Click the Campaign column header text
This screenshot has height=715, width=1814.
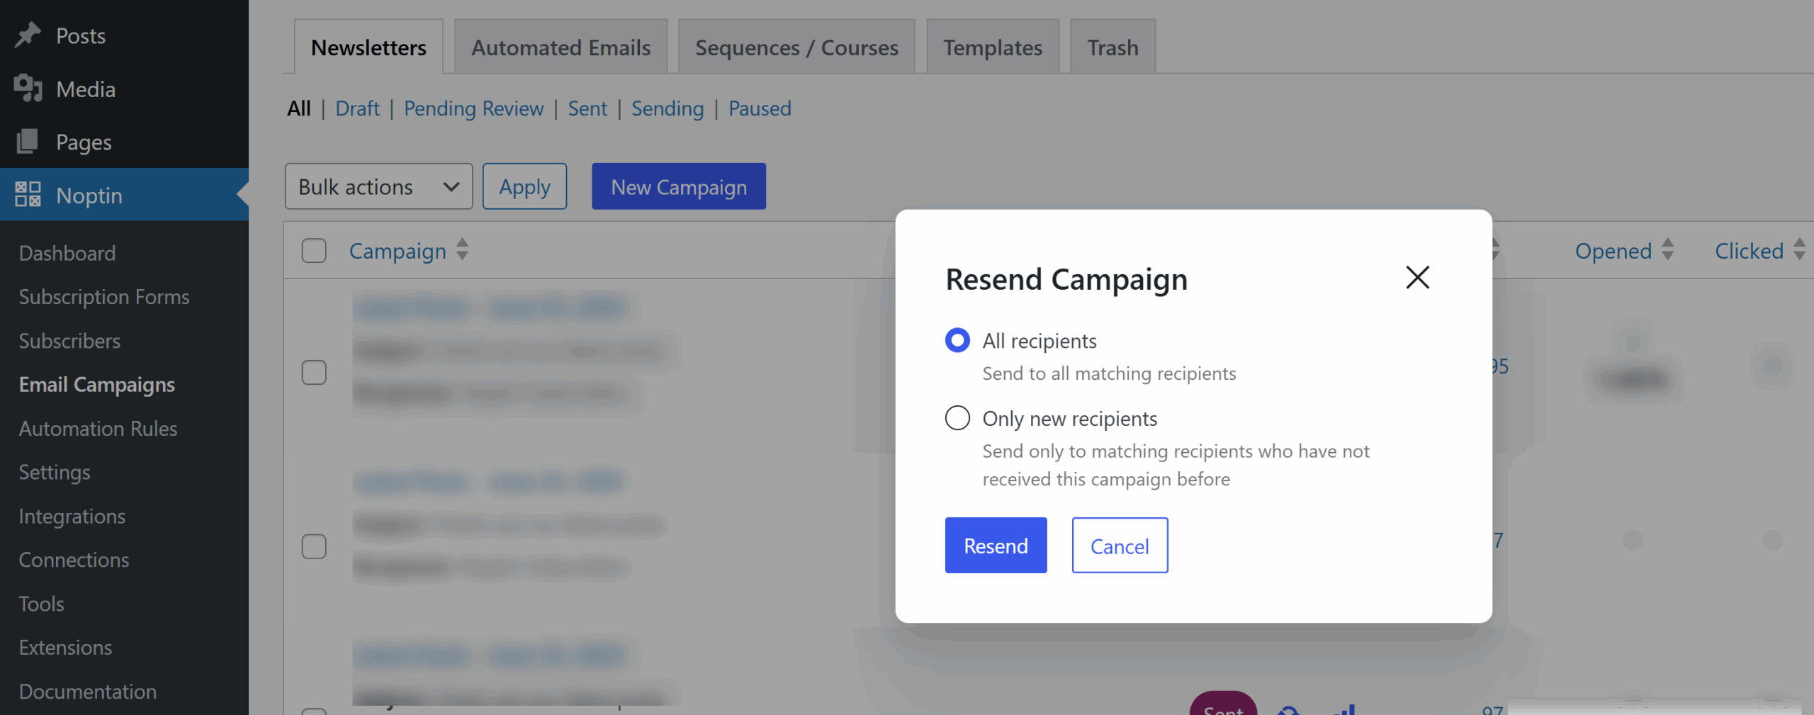[398, 251]
